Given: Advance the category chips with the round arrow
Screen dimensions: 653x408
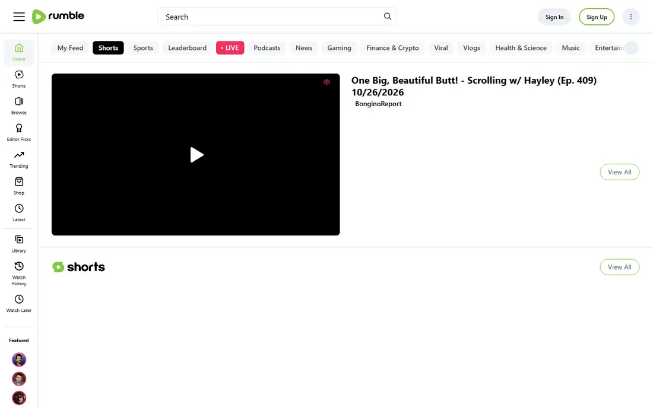Looking at the screenshot, I should tap(632, 48).
